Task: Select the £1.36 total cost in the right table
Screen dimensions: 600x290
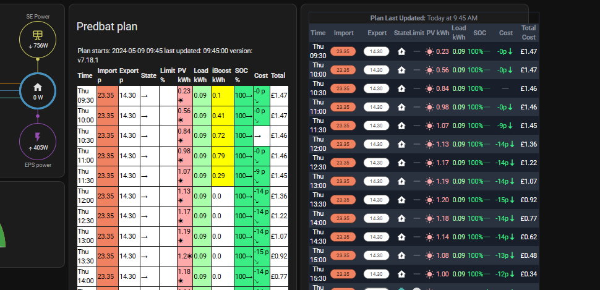Action: click(x=528, y=144)
